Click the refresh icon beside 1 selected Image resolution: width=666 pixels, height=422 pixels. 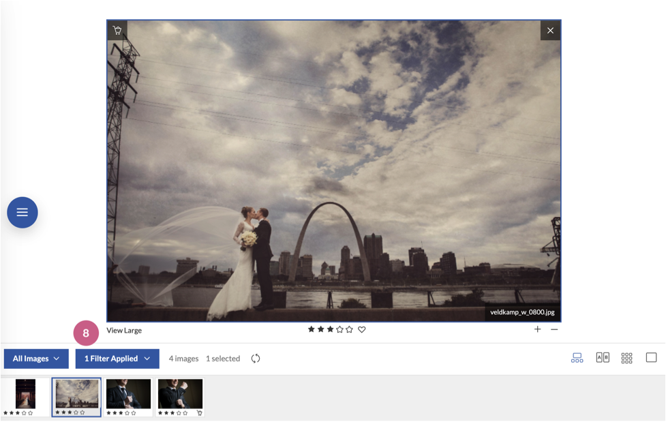click(255, 359)
